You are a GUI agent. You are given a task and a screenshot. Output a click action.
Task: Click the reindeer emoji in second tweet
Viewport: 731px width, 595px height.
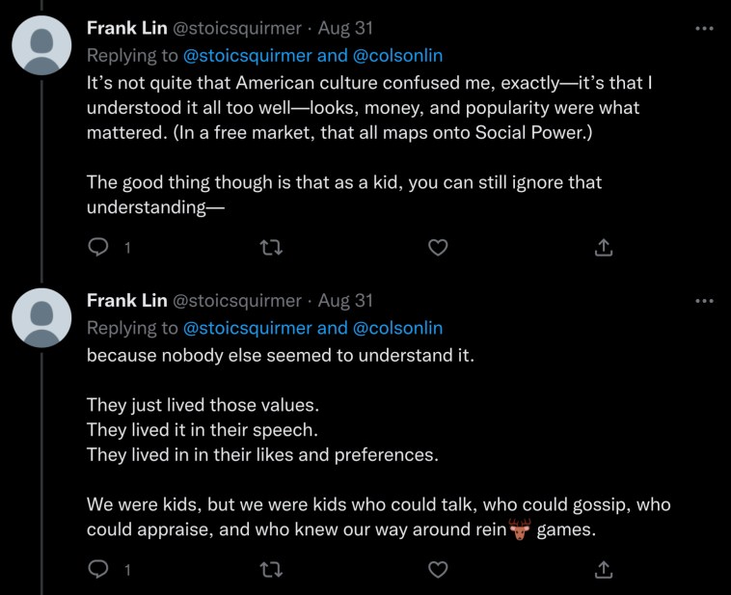tap(521, 529)
